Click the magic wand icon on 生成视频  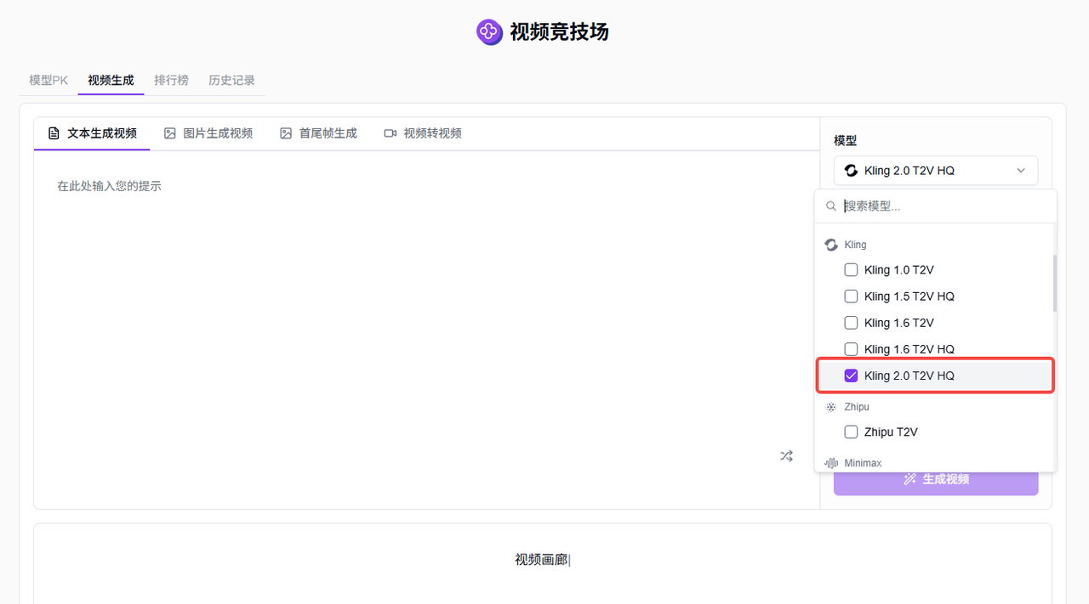pyautogui.click(x=909, y=479)
